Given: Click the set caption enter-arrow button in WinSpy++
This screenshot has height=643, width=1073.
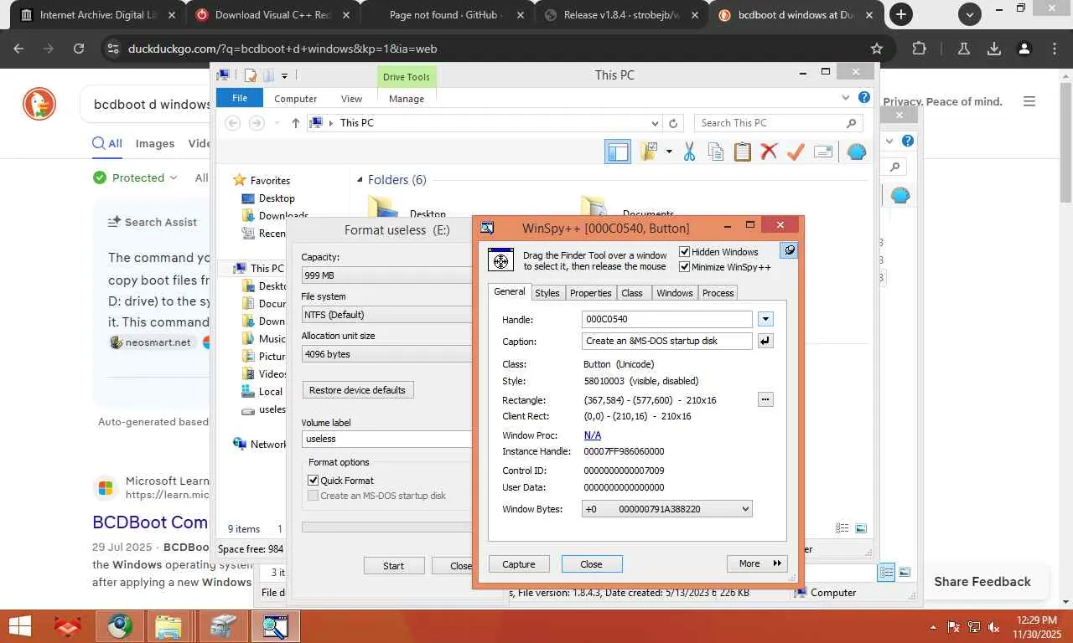Looking at the screenshot, I should click(765, 341).
